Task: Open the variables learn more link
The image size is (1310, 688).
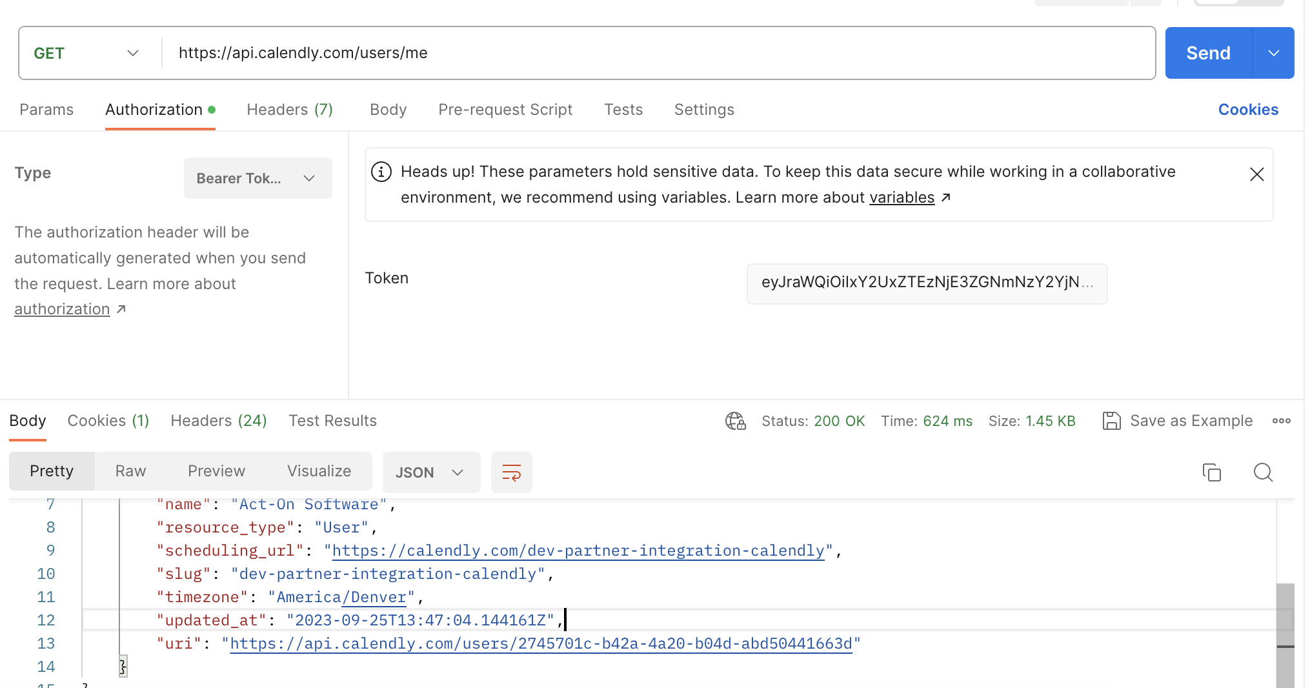Action: click(902, 197)
